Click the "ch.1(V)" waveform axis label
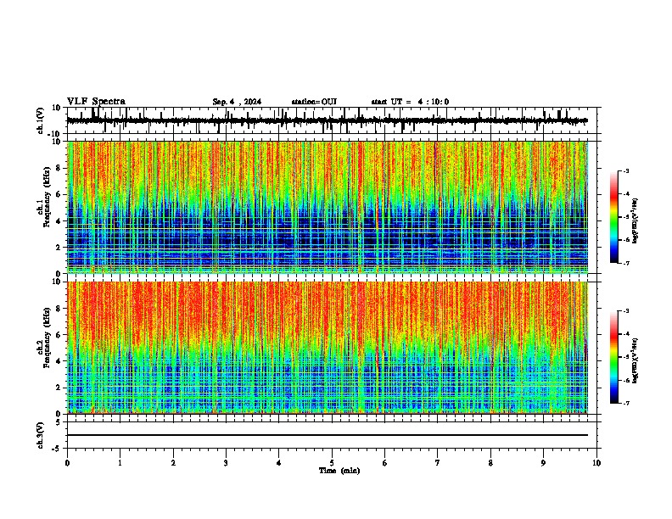This screenshot has width=672, height=519. click(41, 120)
